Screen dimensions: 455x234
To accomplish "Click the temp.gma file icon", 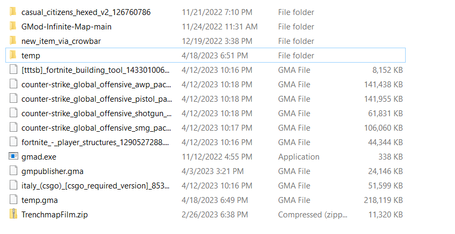I will tap(13, 200).
